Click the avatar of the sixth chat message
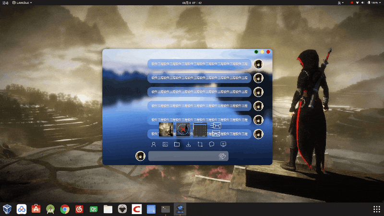384x216 pixels. [x=258, y=134]
